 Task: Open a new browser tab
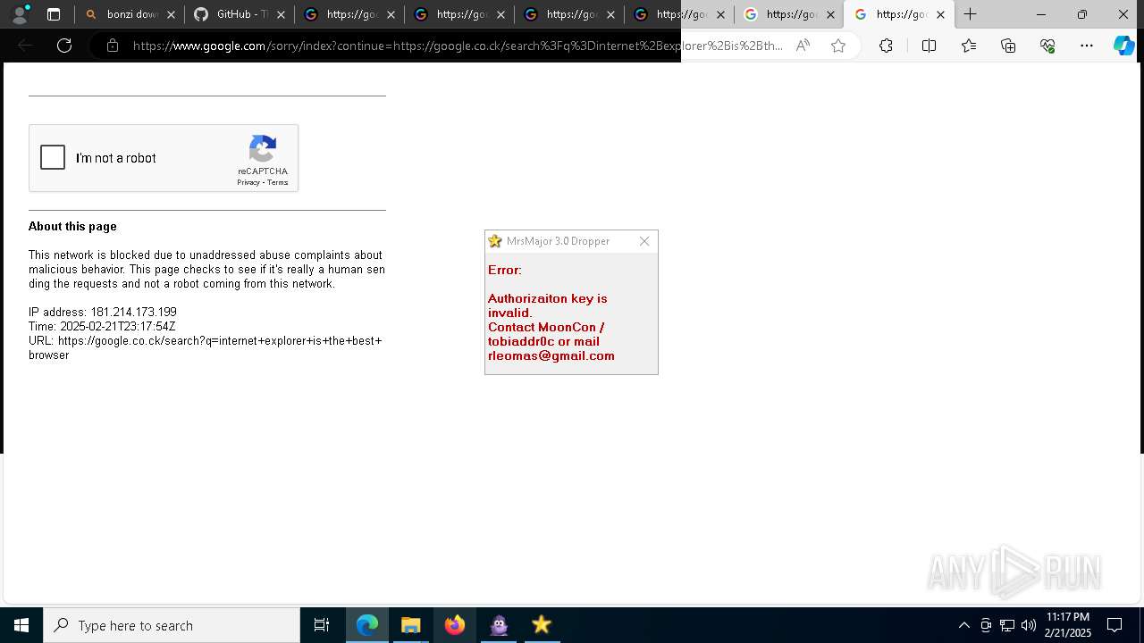click(x=970, y=14)
